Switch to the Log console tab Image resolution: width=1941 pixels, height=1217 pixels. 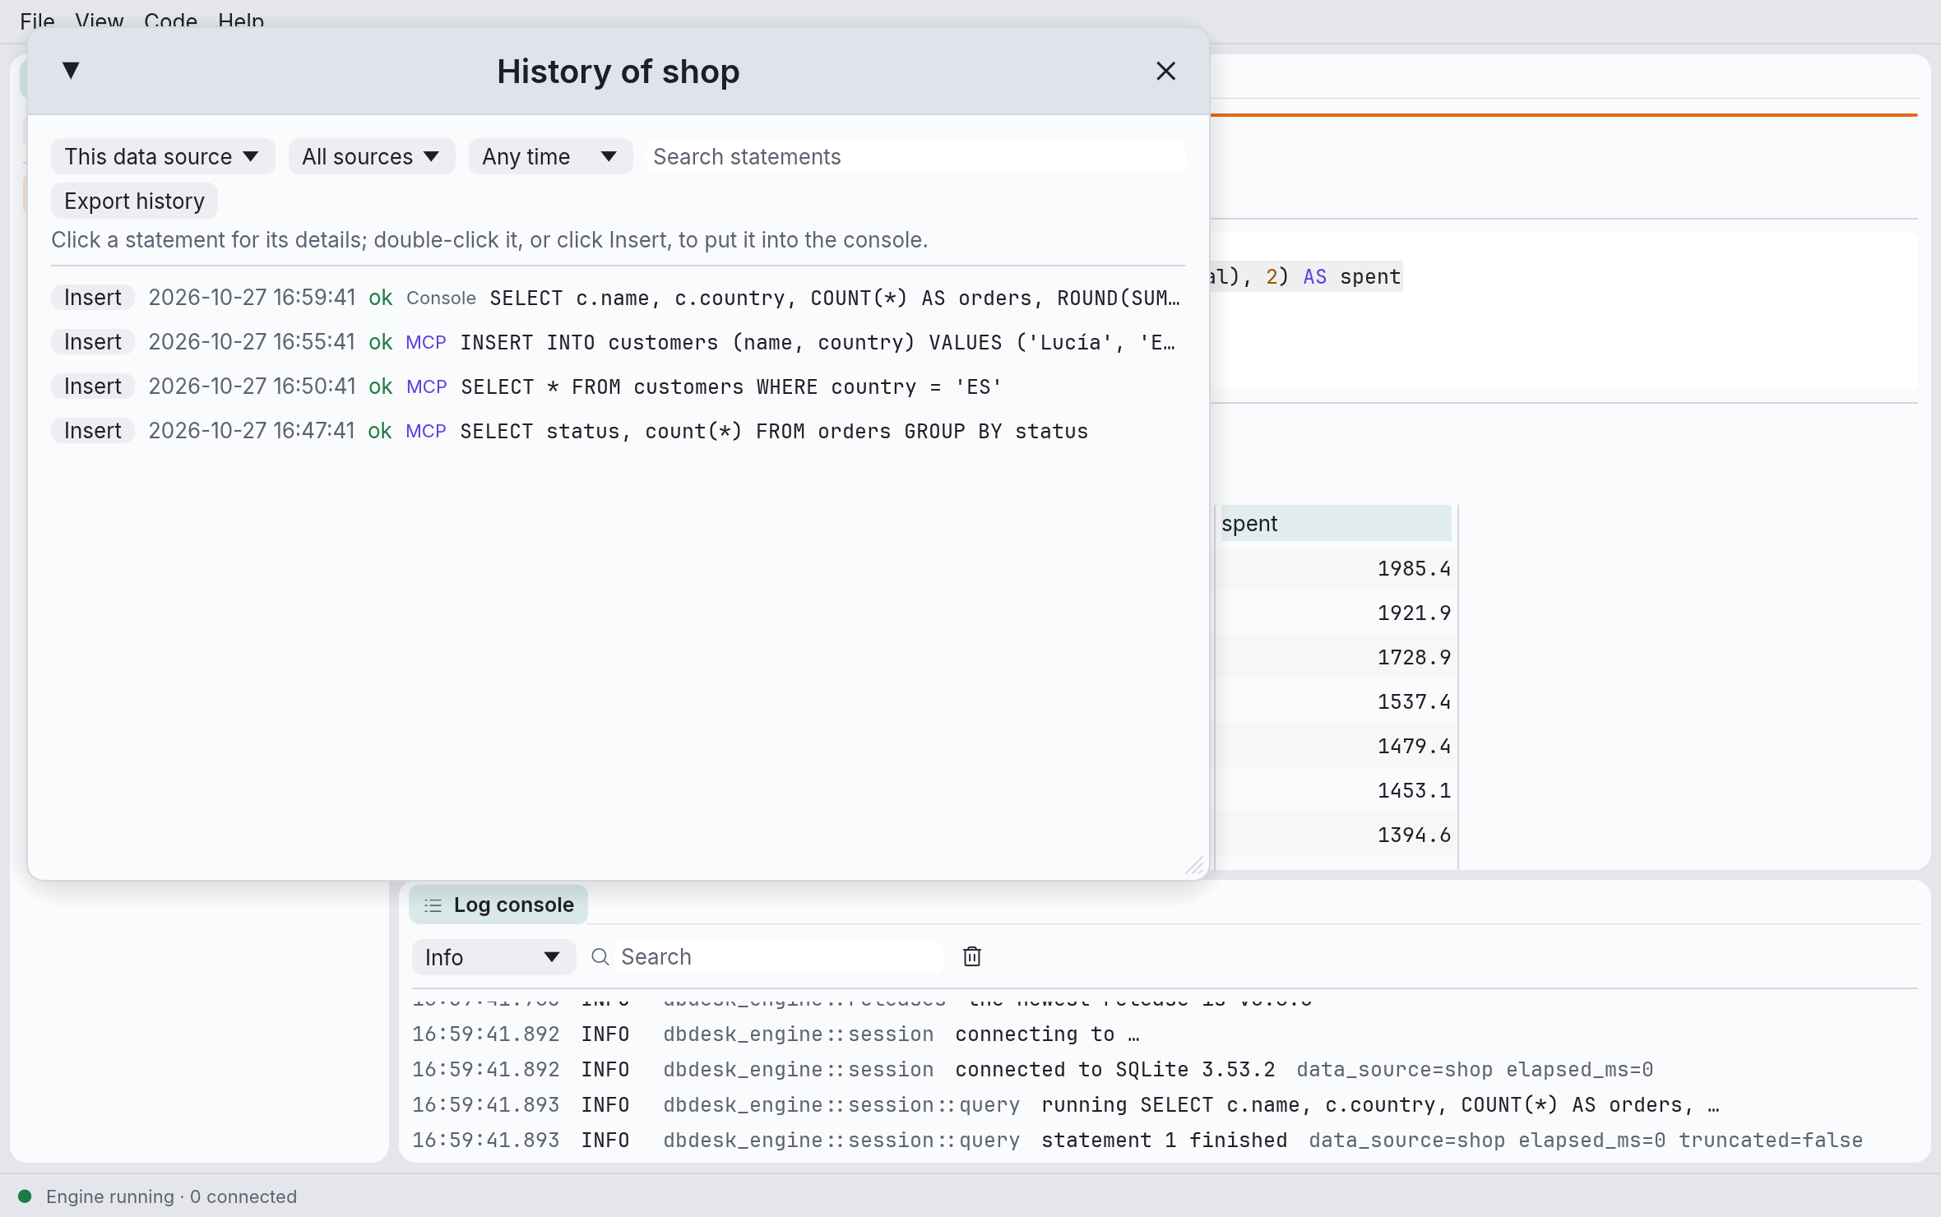(498, 905)
